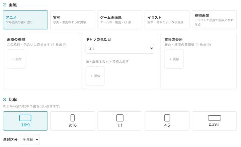
Task: Pick the ゲーム画面風 style option
Action: point(120,20)
